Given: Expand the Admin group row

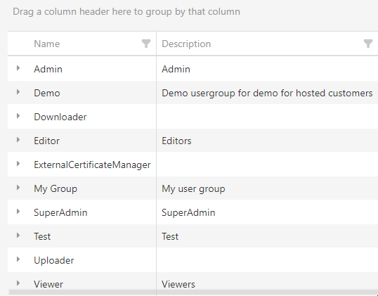Looking at the screenshot, I should pyautogui.click(x=18, y=68).
